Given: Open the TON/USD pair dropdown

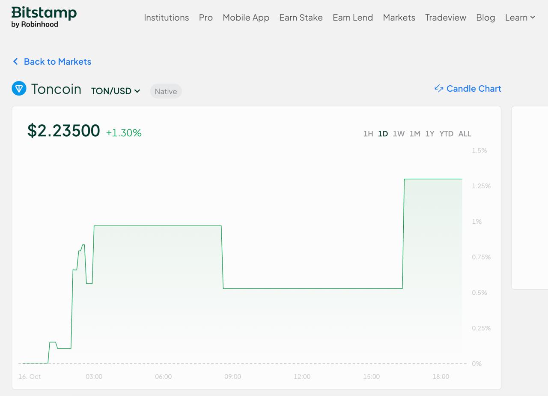Looking at the screenshot, I should tap(116, 91).
